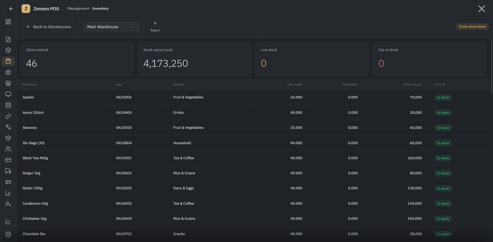Open the line chart analytics sidebar icon
The width and height of the screenshot is (493, 242).
point(8,222)
